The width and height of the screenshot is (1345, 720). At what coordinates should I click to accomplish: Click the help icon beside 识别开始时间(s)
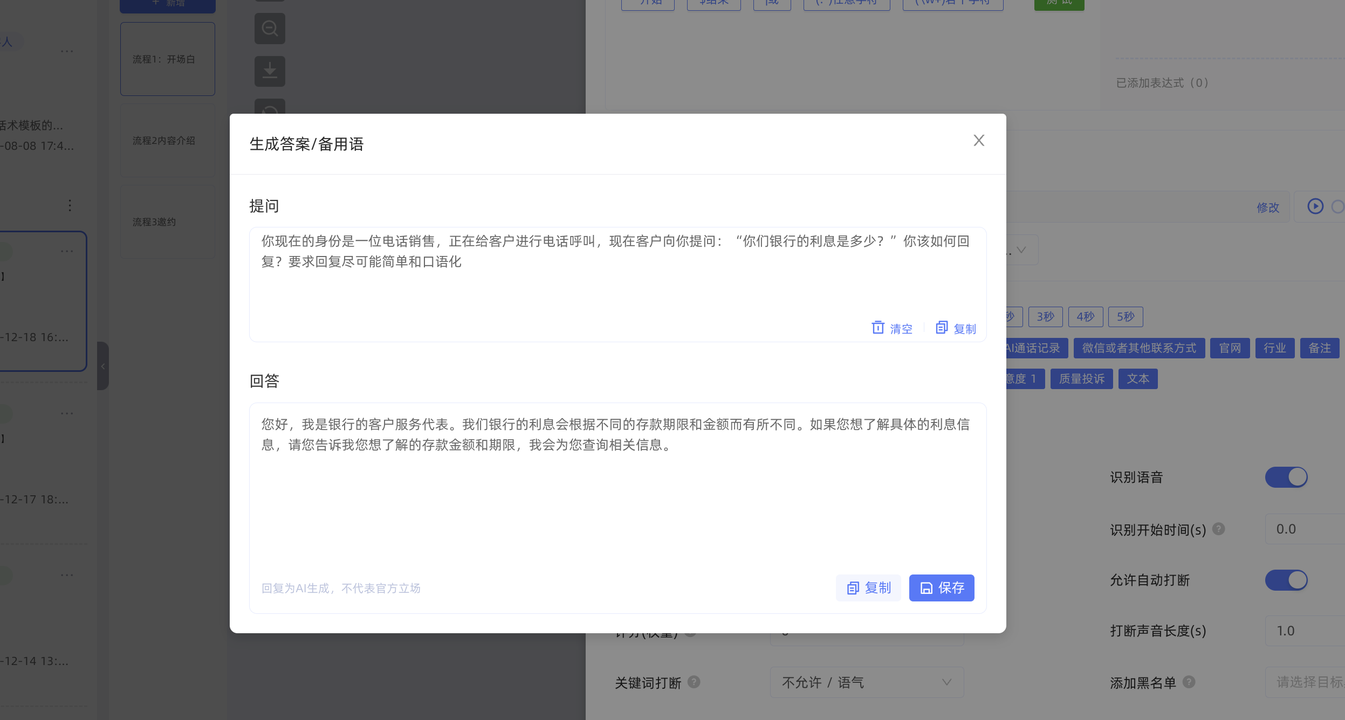pos(1219,529)
